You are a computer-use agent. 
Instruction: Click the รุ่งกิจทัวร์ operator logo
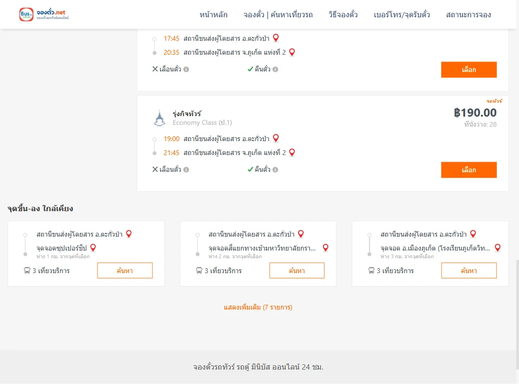pos(160,118)
